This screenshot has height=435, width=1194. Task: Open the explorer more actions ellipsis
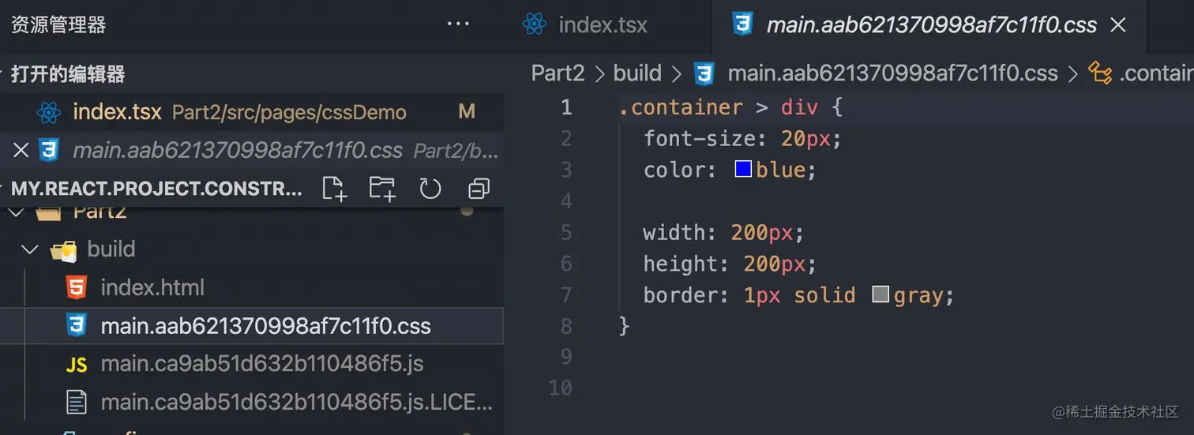[458, 24]
